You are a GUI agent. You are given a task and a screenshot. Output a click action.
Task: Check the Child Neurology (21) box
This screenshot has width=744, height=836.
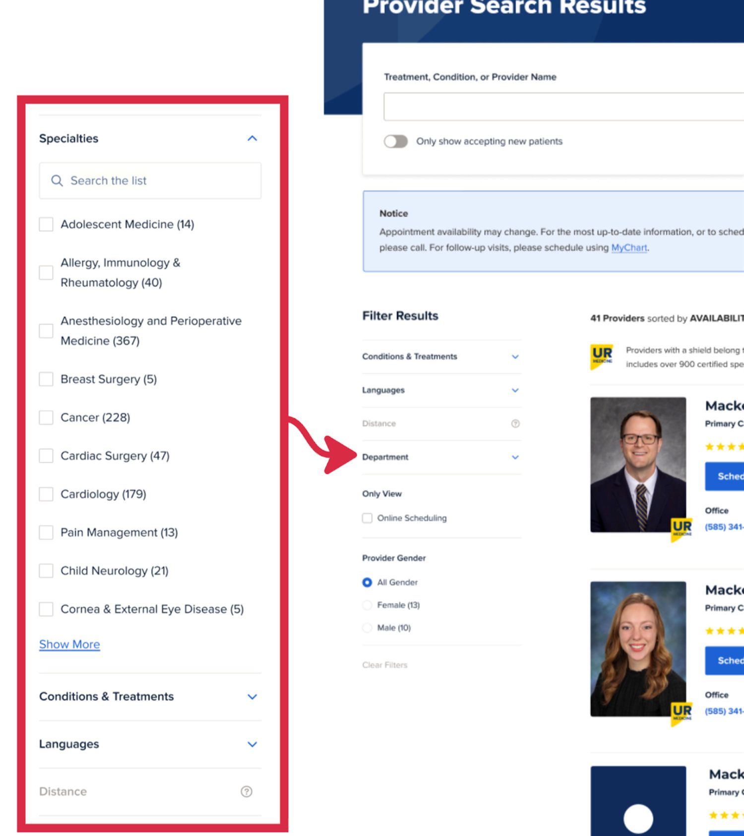(46, 571)
